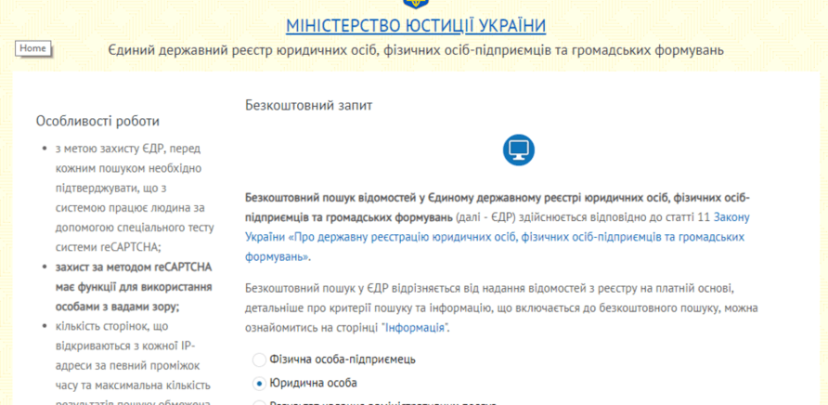
Task: Open the Інформація page link
Action: tap(415, 327)
